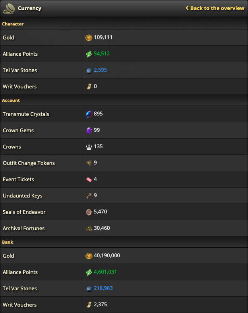The width and height of the screenshot is (248, 313).
Task: Click the Archival Fortunes icon beside 30,460
Action: (89, 228)
